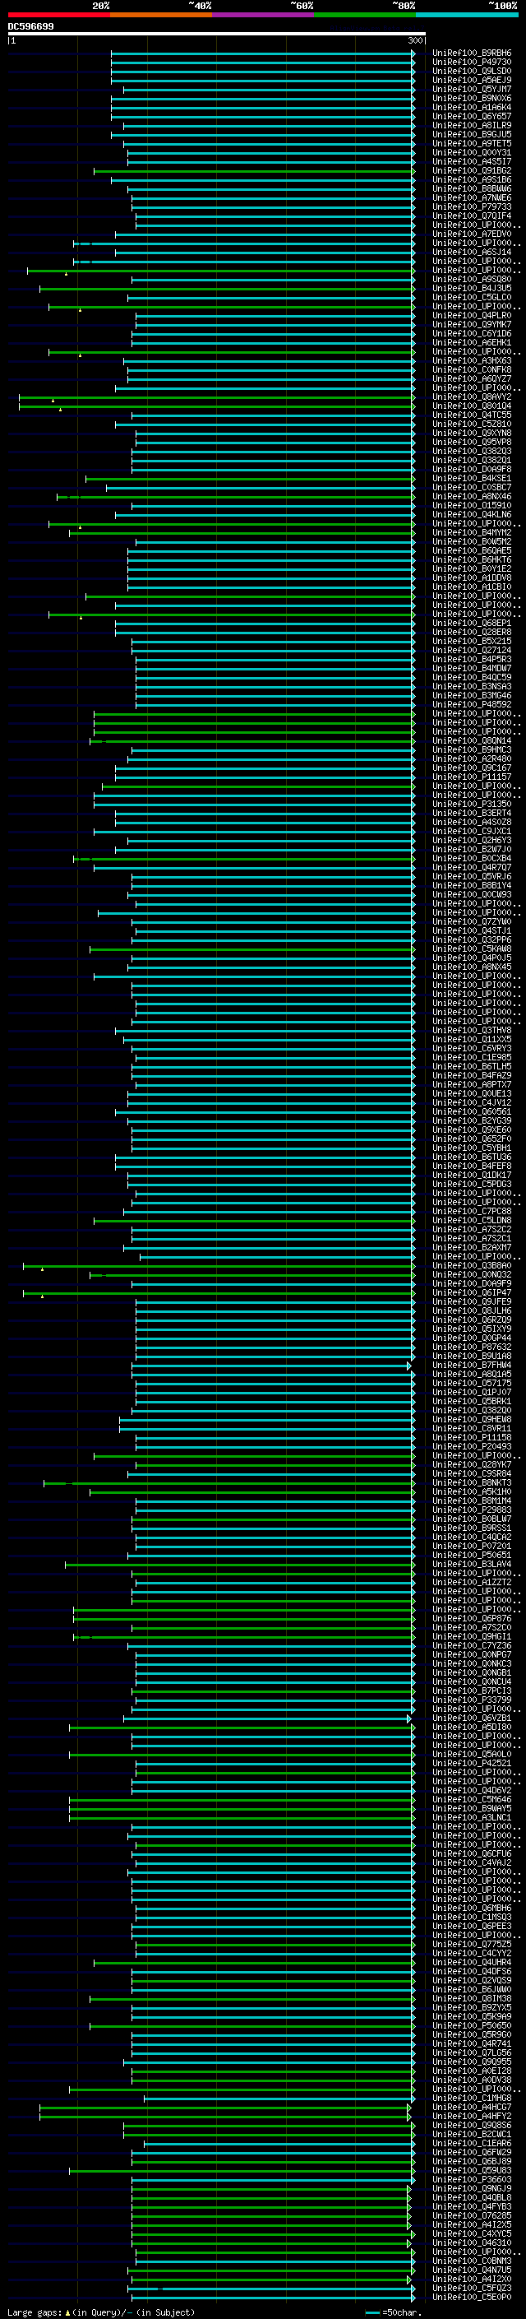526x2319 pixels.
Task: Click the UniRef100_Q4PLR0 label
Action: click(471, 316)
